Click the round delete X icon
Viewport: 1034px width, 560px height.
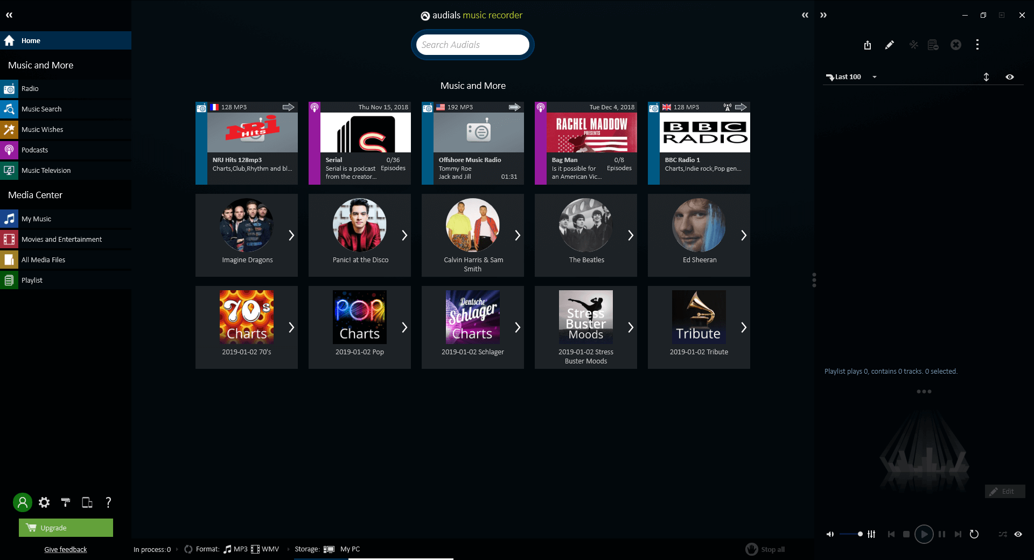point(956,45)
